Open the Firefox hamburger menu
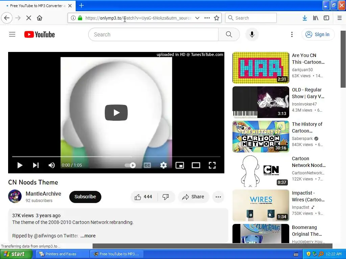The height and width of the screenshot is (259, 346). (340, 18)
